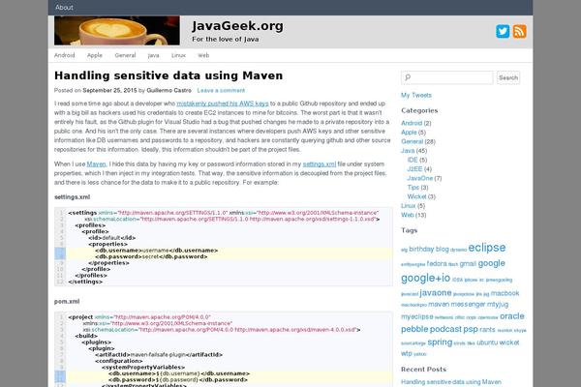This screenshot has height=387, width=581.
Task: Select the google+io tag
Action: (425, 278)
